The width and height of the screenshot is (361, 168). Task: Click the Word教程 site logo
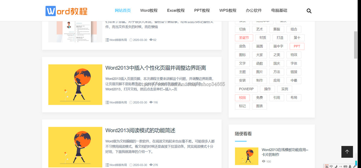pos(66,11)
